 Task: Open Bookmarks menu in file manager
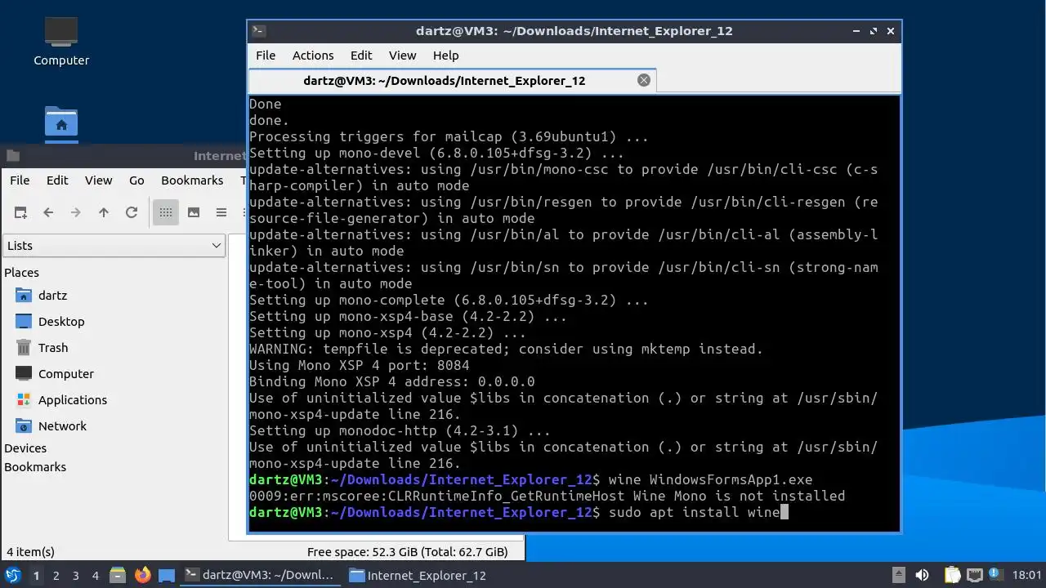[192, 180]
